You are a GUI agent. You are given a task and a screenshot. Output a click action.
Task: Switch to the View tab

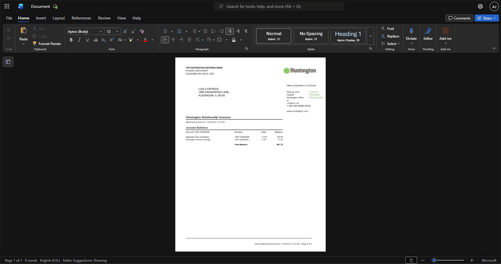pos(121,18)
